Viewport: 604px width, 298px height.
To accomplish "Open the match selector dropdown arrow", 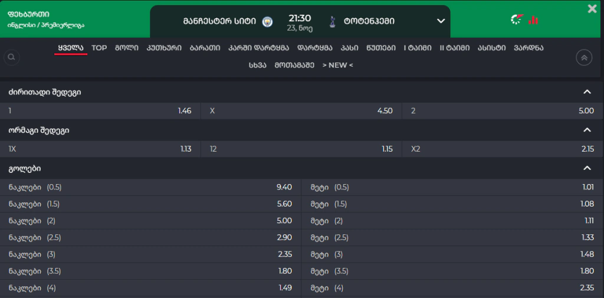I will pos(441,21).
